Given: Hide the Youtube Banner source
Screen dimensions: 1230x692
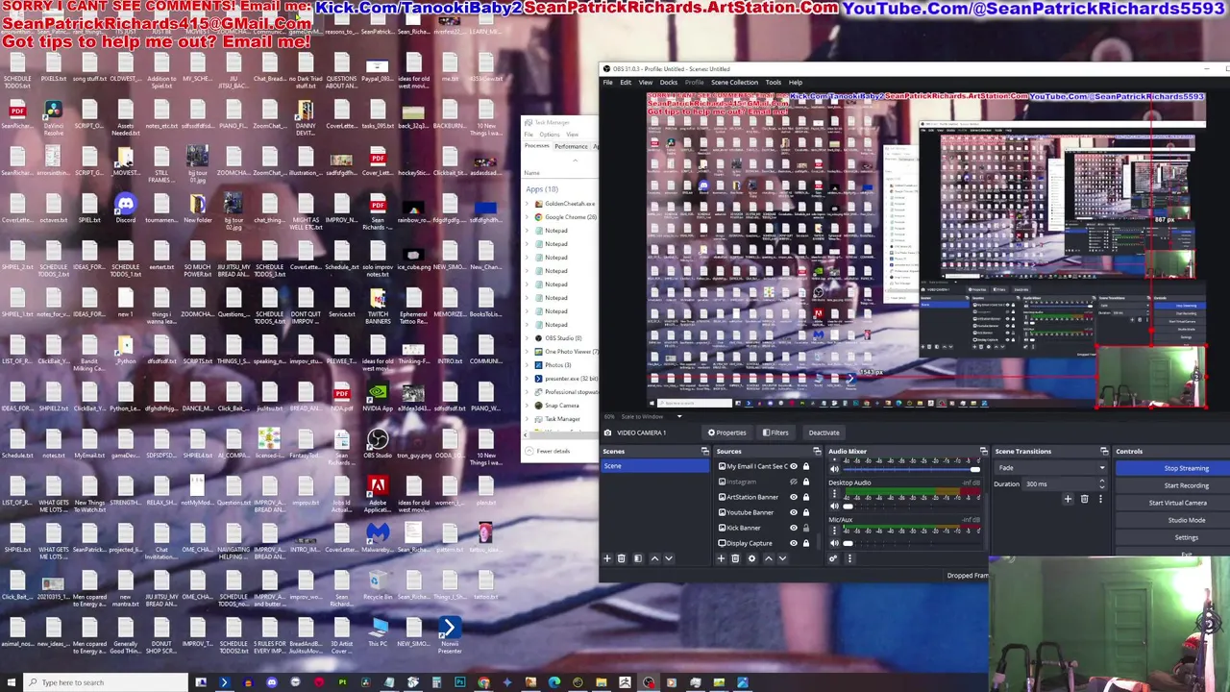Looking at the screenshot, I should [794, 512].
